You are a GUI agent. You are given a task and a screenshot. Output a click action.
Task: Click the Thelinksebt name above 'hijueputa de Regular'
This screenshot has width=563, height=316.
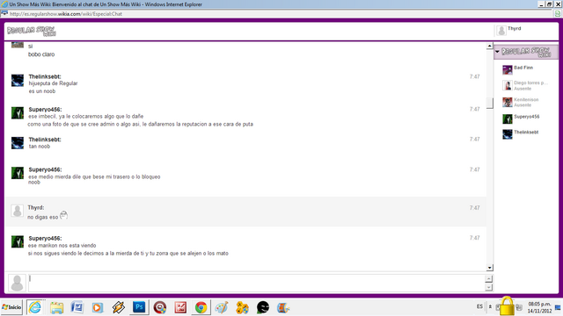[45, 76]
